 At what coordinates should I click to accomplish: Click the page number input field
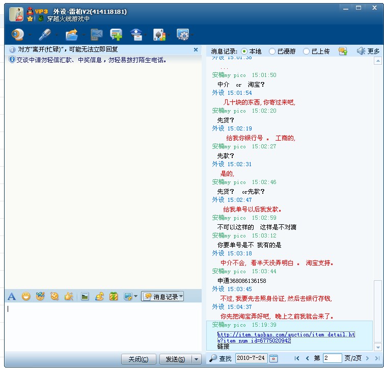(x=333, y=358)
